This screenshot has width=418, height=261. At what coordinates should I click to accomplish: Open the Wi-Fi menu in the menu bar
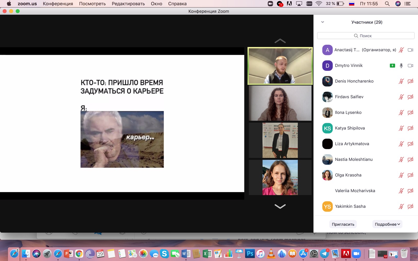(319, 4)
